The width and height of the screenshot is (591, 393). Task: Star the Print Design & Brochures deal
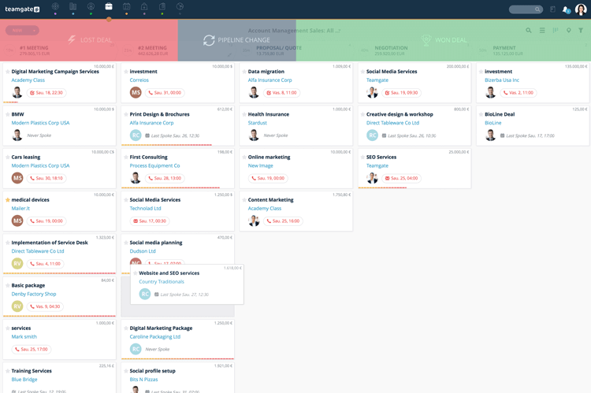126,114
